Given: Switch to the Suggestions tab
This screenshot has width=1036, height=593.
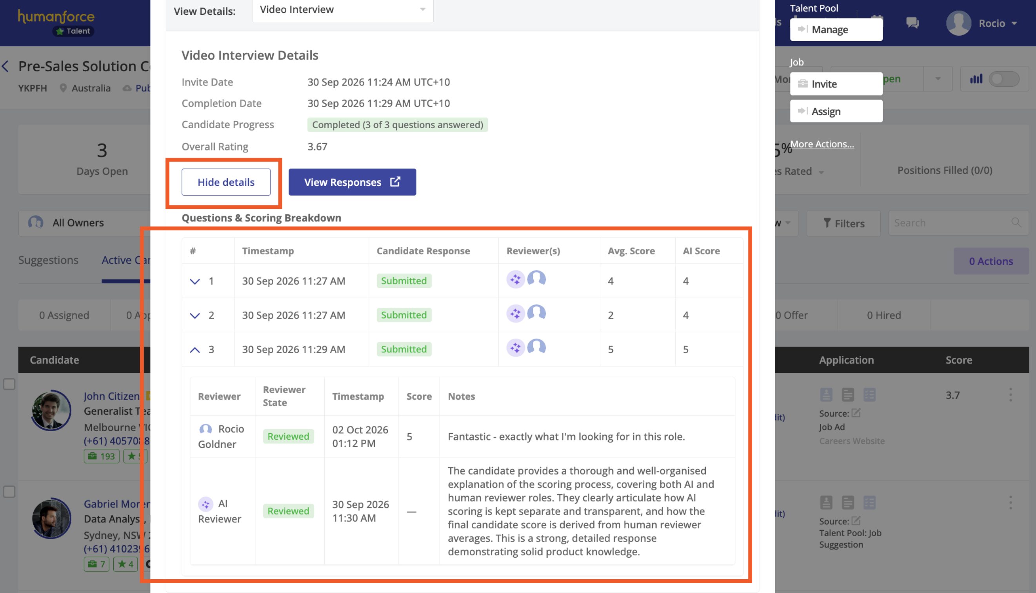Looking at the screenshot, I should pos(48,260).
